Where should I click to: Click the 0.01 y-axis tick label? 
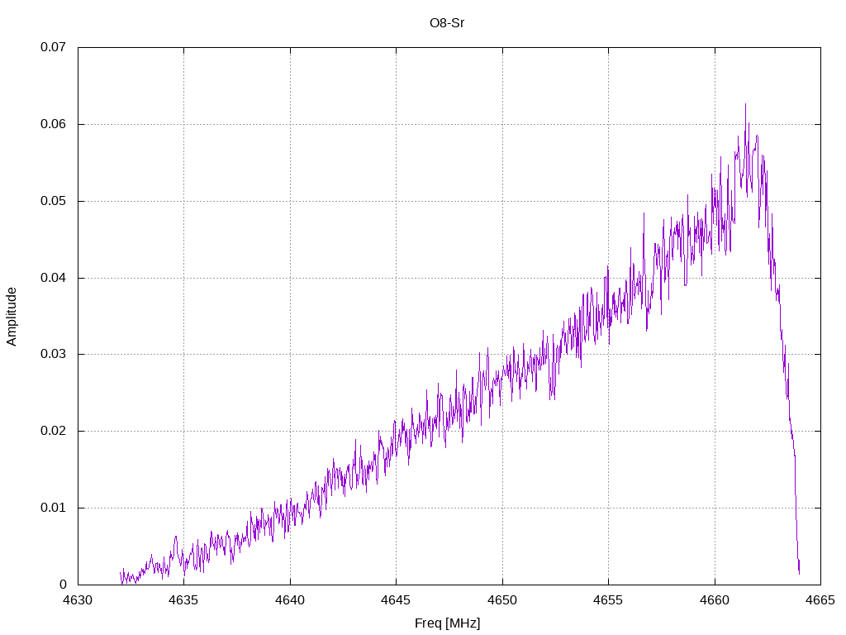click(x=54, y=508)
